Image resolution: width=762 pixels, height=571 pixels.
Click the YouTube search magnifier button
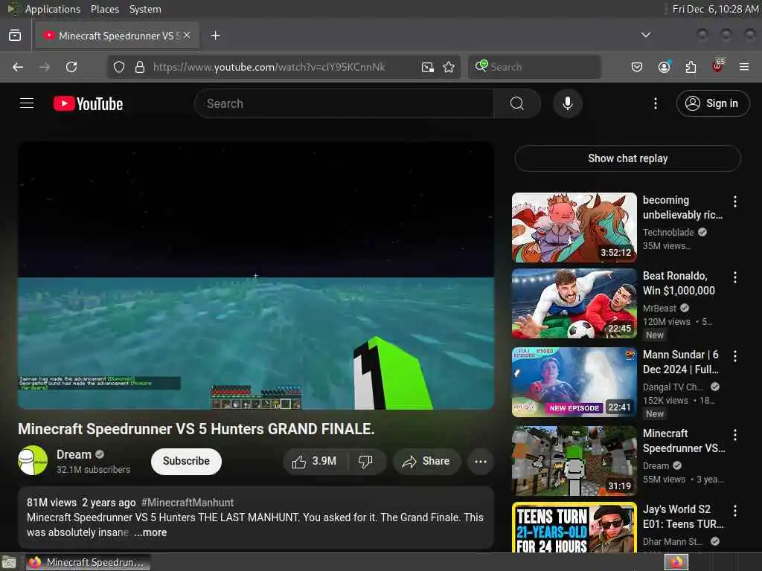[x=517, y=103]
